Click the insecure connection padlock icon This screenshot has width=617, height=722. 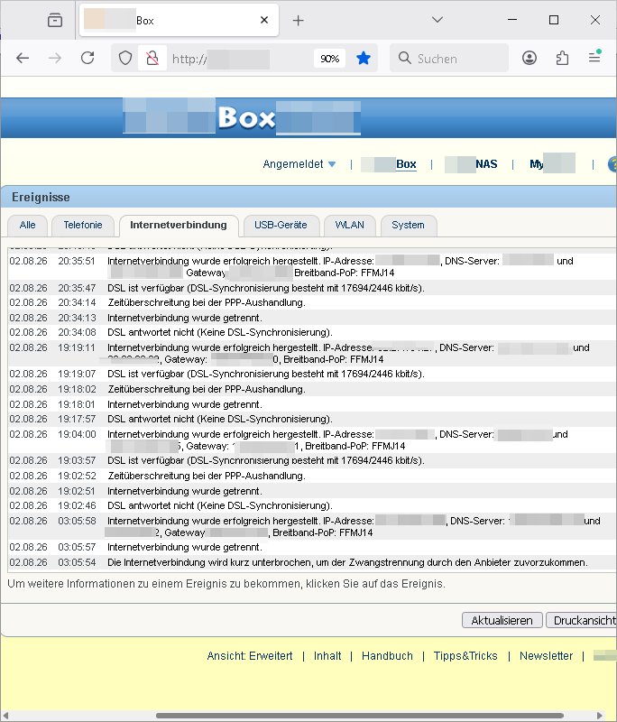[x=152, y=58]
